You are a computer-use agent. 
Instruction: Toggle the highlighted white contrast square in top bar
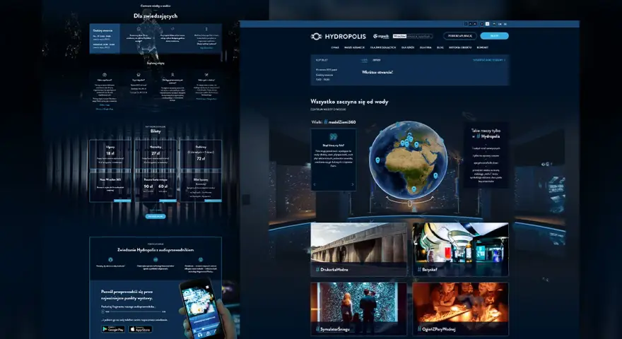click(x=487, y=24)
